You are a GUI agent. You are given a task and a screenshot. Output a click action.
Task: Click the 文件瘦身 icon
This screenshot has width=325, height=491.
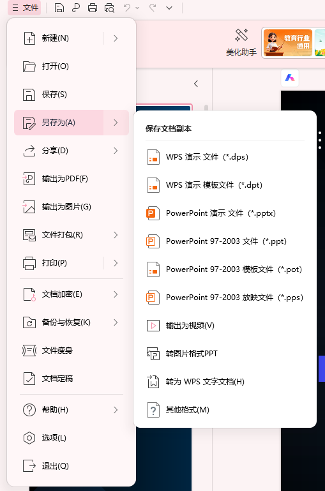[29, 351]
